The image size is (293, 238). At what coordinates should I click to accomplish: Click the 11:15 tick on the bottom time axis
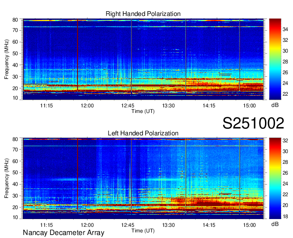tap(47, 225)
